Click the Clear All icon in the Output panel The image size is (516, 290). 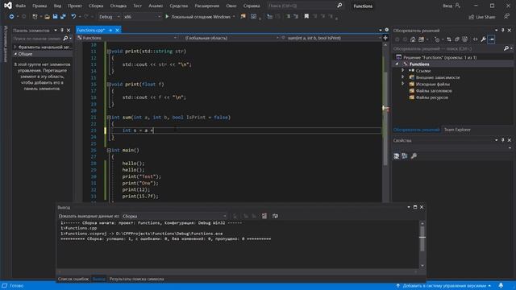tap(264, 216)
